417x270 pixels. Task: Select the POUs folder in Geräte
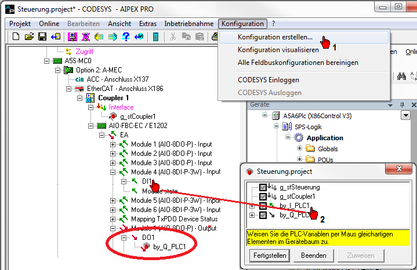325,159
